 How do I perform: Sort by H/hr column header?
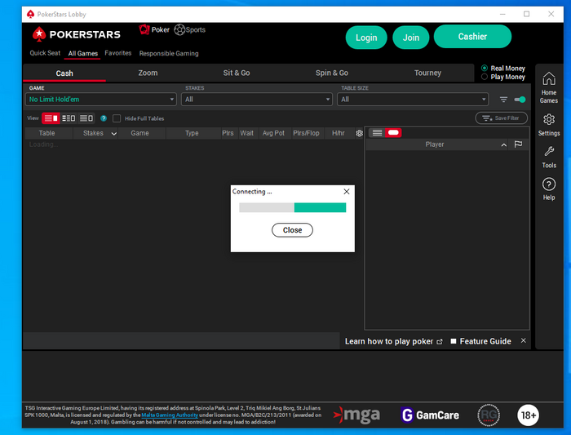point(339,133)
